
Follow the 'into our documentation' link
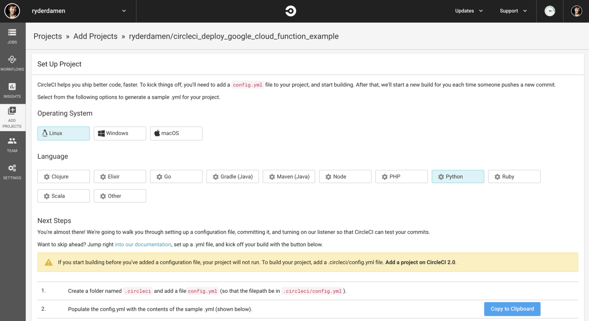(x=143, y=244)
